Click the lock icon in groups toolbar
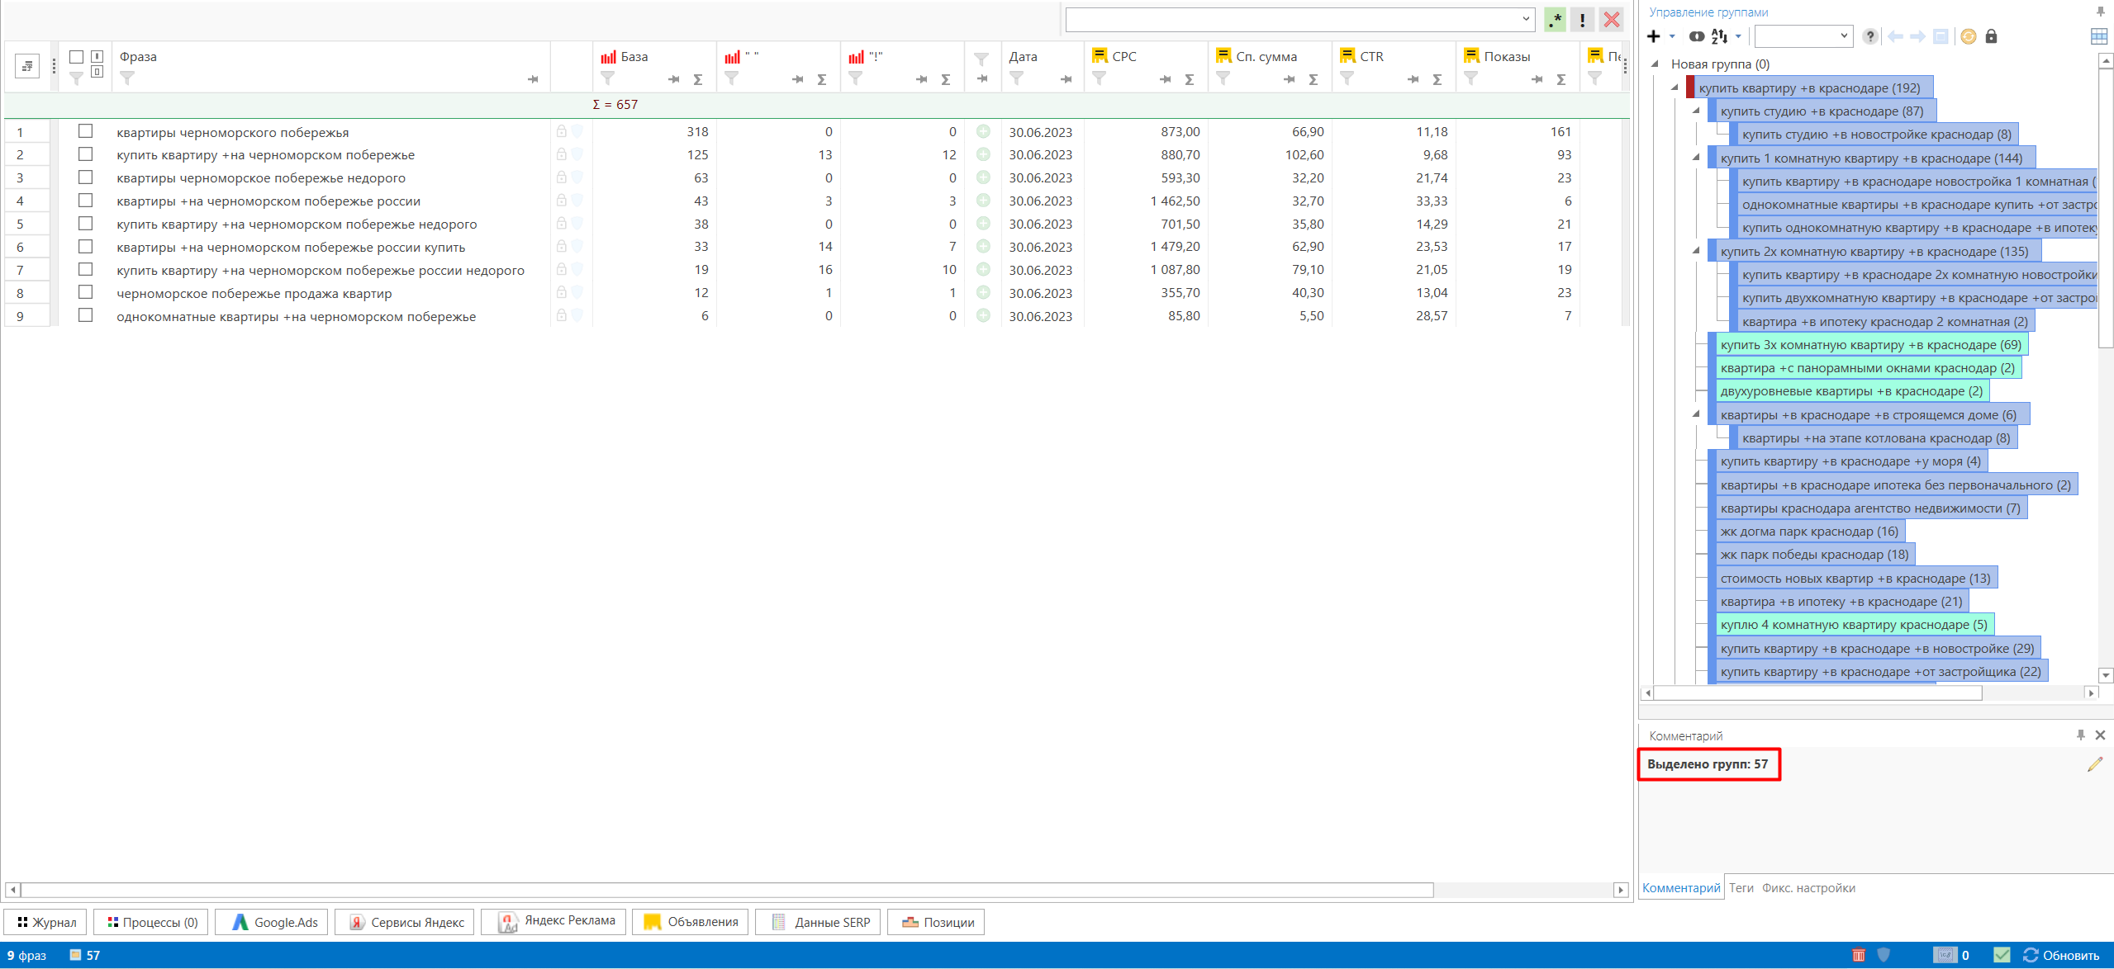This screenshot has height=969, width=2114. click(x=1991, y=36)
